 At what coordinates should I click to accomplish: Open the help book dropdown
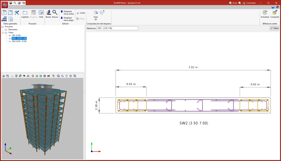point(278,7)
